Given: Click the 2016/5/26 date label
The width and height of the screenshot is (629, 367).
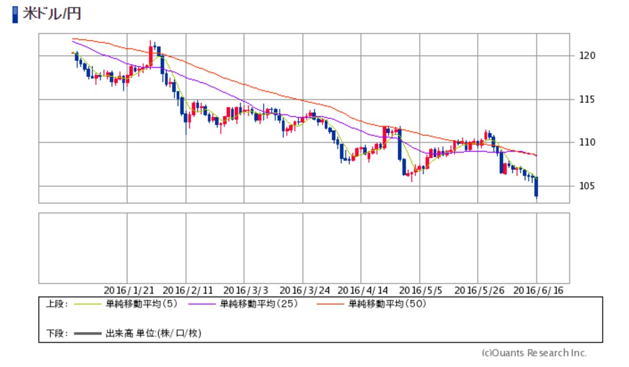Looking at the screenshot, I should [x=480, y=290].
